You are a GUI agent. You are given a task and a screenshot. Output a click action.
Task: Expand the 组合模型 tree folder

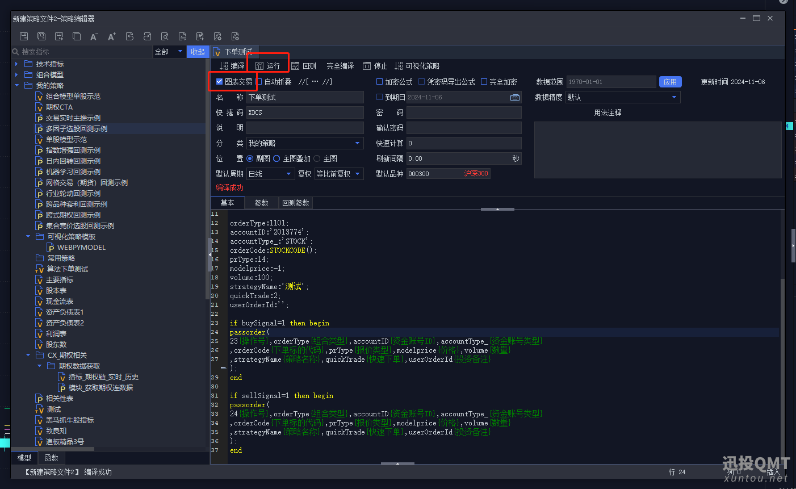pyautogui.click(x=16, y=75)
